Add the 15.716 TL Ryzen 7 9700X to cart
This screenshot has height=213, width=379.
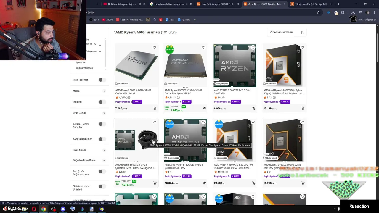tap(303, 183)
